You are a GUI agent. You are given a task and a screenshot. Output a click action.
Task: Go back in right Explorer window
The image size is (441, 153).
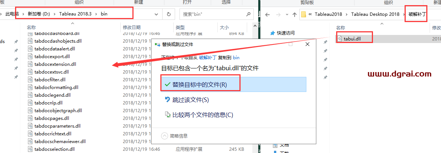click(x=267, y=14)
